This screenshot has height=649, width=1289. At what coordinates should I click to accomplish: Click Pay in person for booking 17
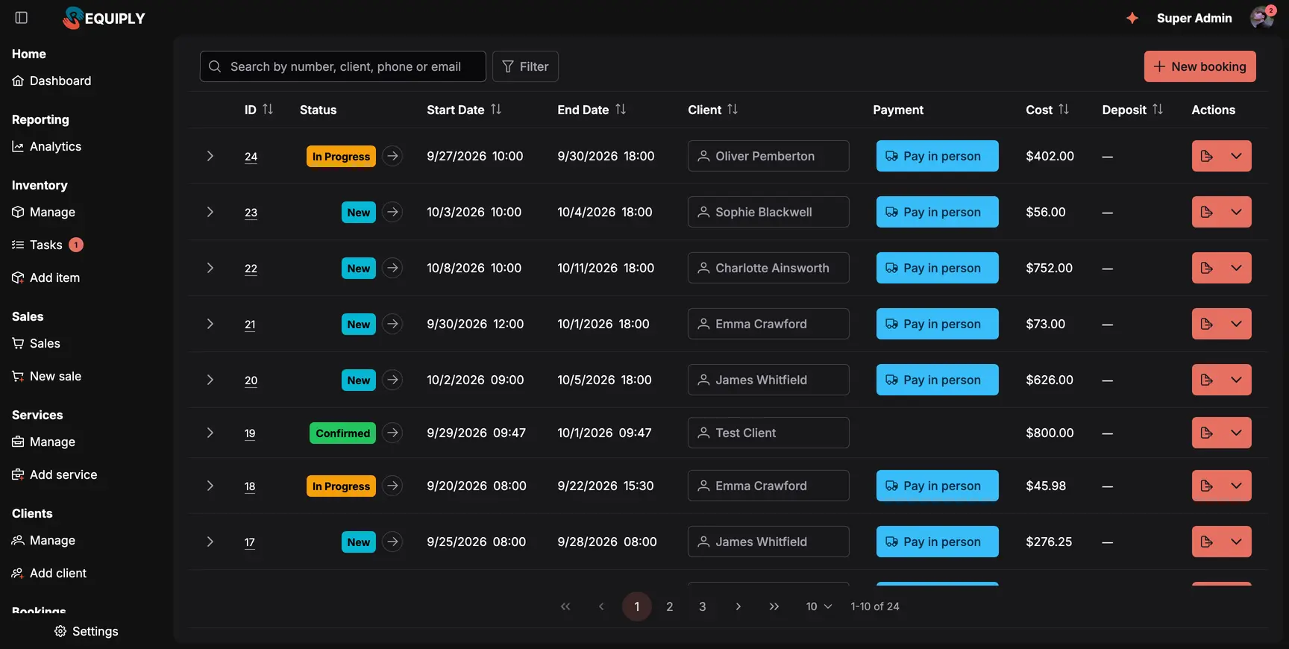click(937, 542)
